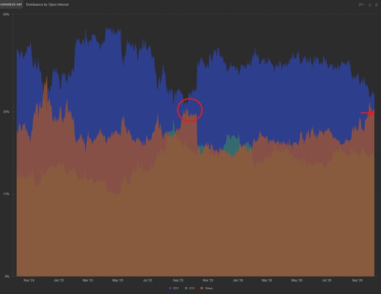Click the Dominance by Open Interest title
381x294 pixels.
coord(47,4)
